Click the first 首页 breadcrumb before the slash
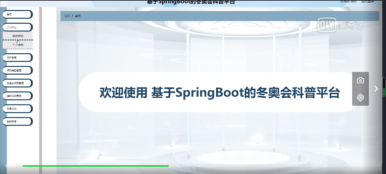386x174 pixels. 67,16
